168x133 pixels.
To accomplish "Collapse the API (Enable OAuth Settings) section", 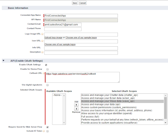I will [3, 60].
